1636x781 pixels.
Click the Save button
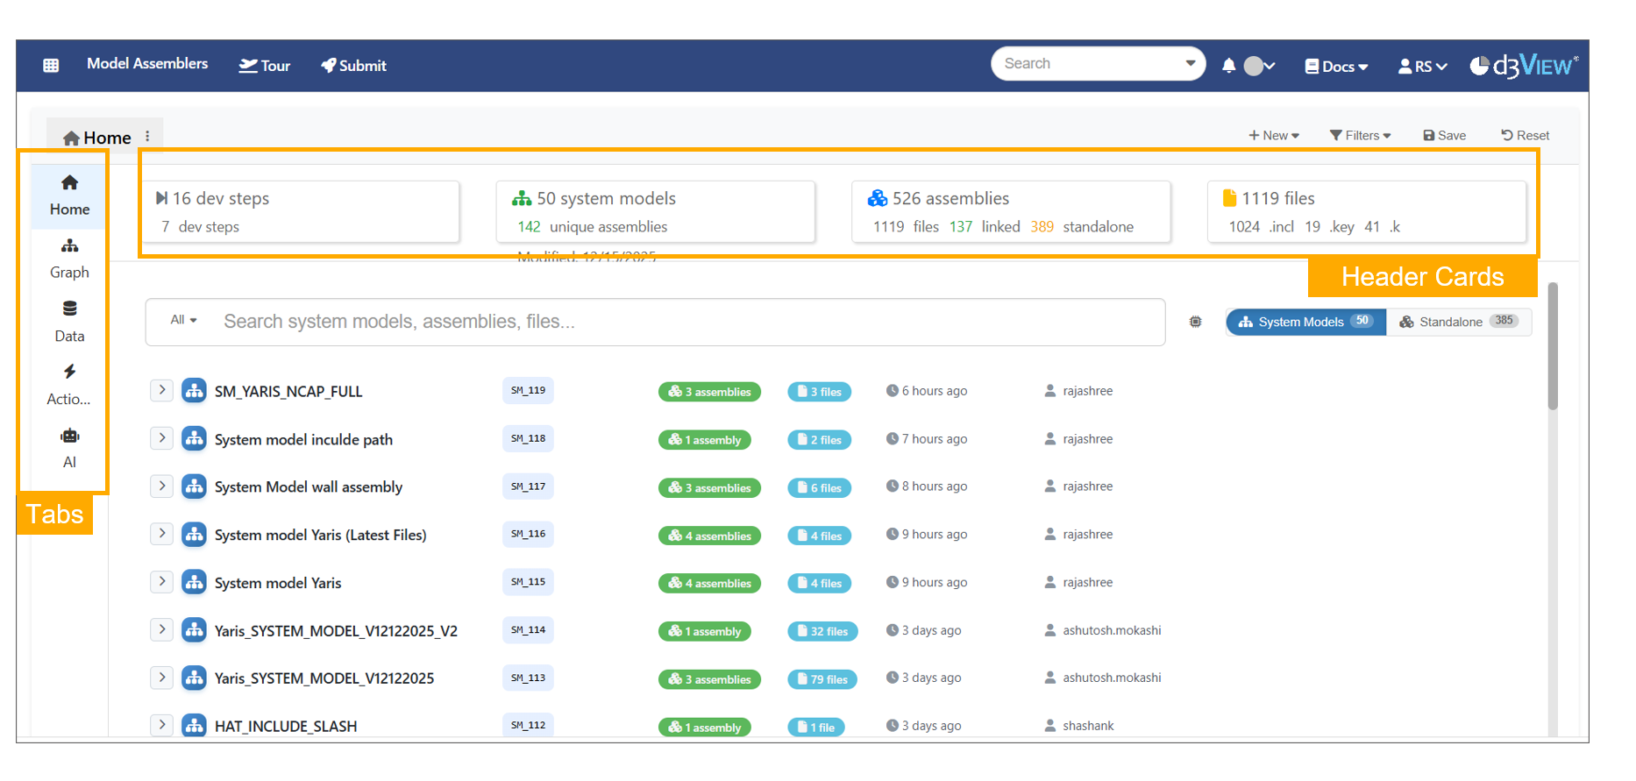pyautogui.click(x=1444, y=136)
